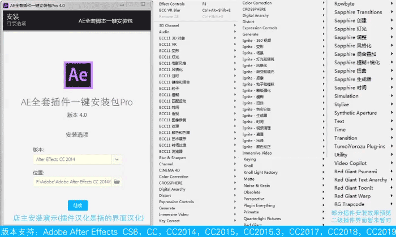Open the Simulation submenu

click(x=346, y=96)
